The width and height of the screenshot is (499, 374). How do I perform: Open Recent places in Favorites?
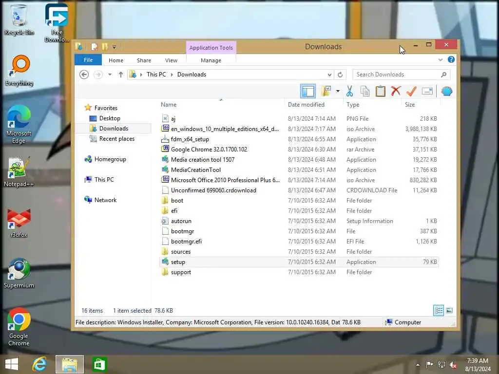(x=117, y=139)
